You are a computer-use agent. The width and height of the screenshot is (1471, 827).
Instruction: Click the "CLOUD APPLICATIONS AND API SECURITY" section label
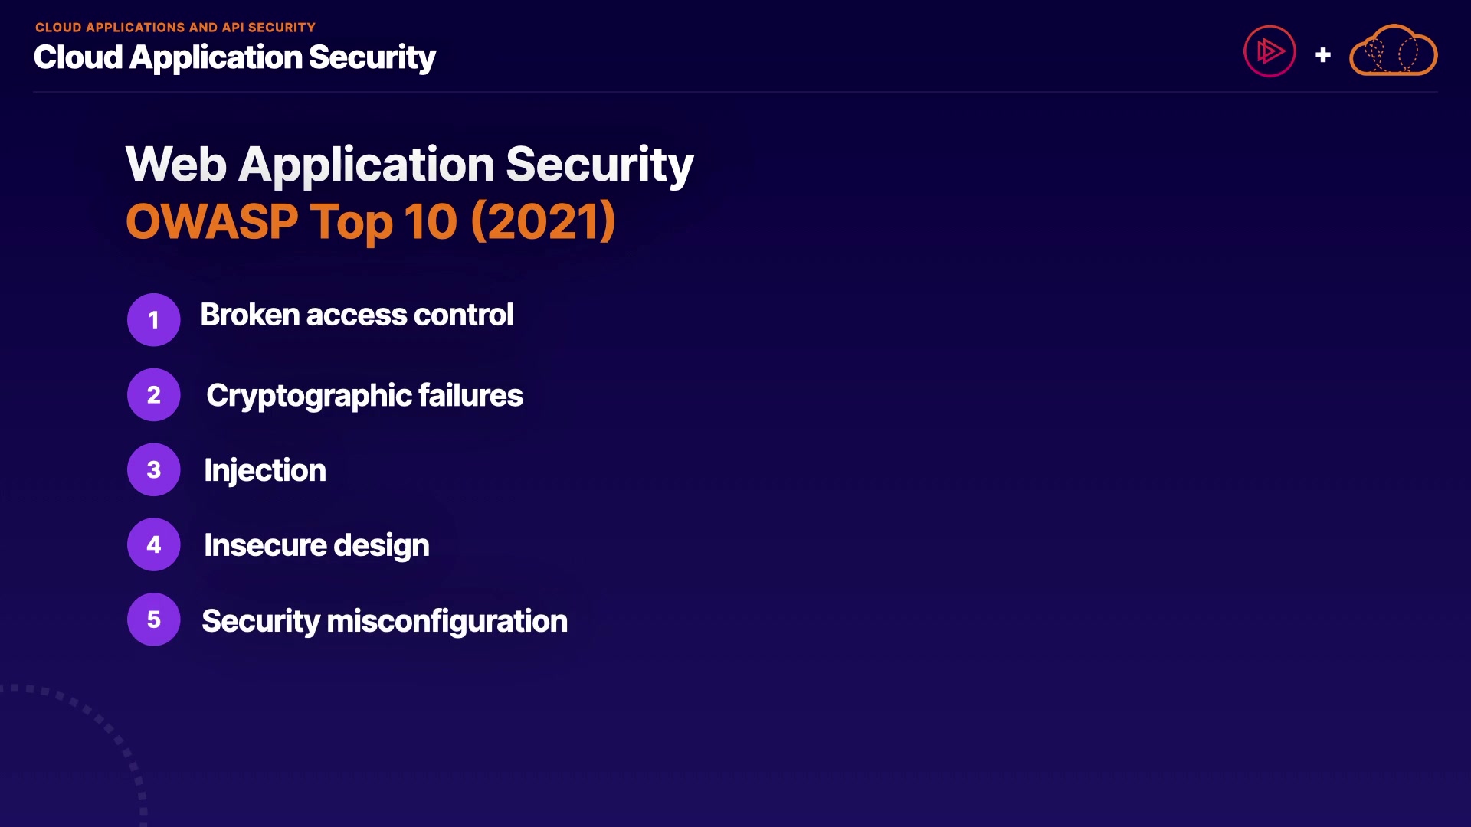tap(175, 28)
